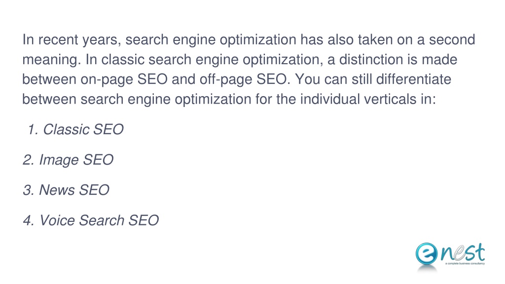505x284 pixels.
Task: Click the number '2.' list marker
Action: pyautogui.click(x=28, y=160)
